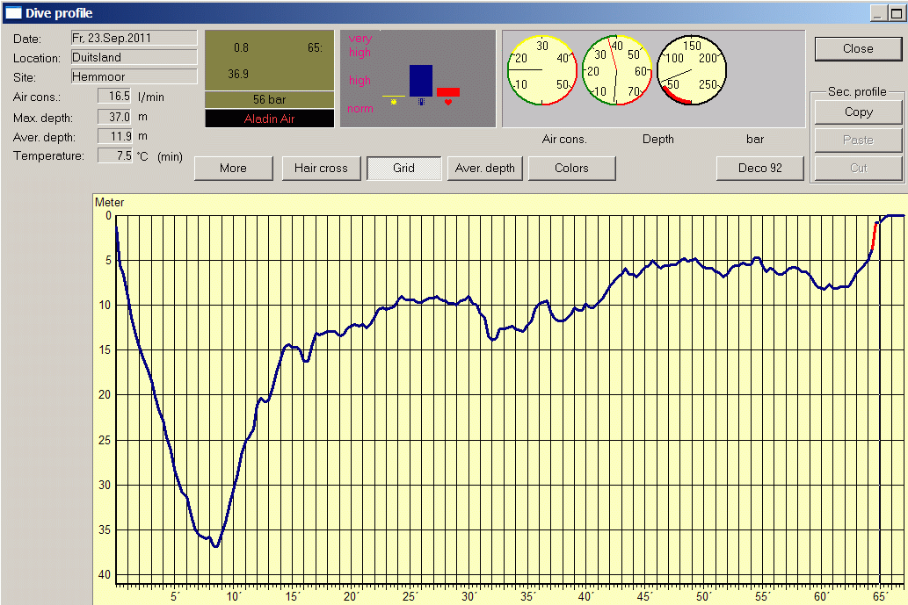Click the 0.8 value in computer display
The image size is (908, 605).
pyautogui.click(x=241, y=48)
